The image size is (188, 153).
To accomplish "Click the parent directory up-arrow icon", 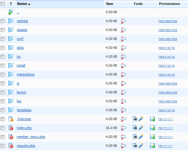I will [x=11, y=12].
